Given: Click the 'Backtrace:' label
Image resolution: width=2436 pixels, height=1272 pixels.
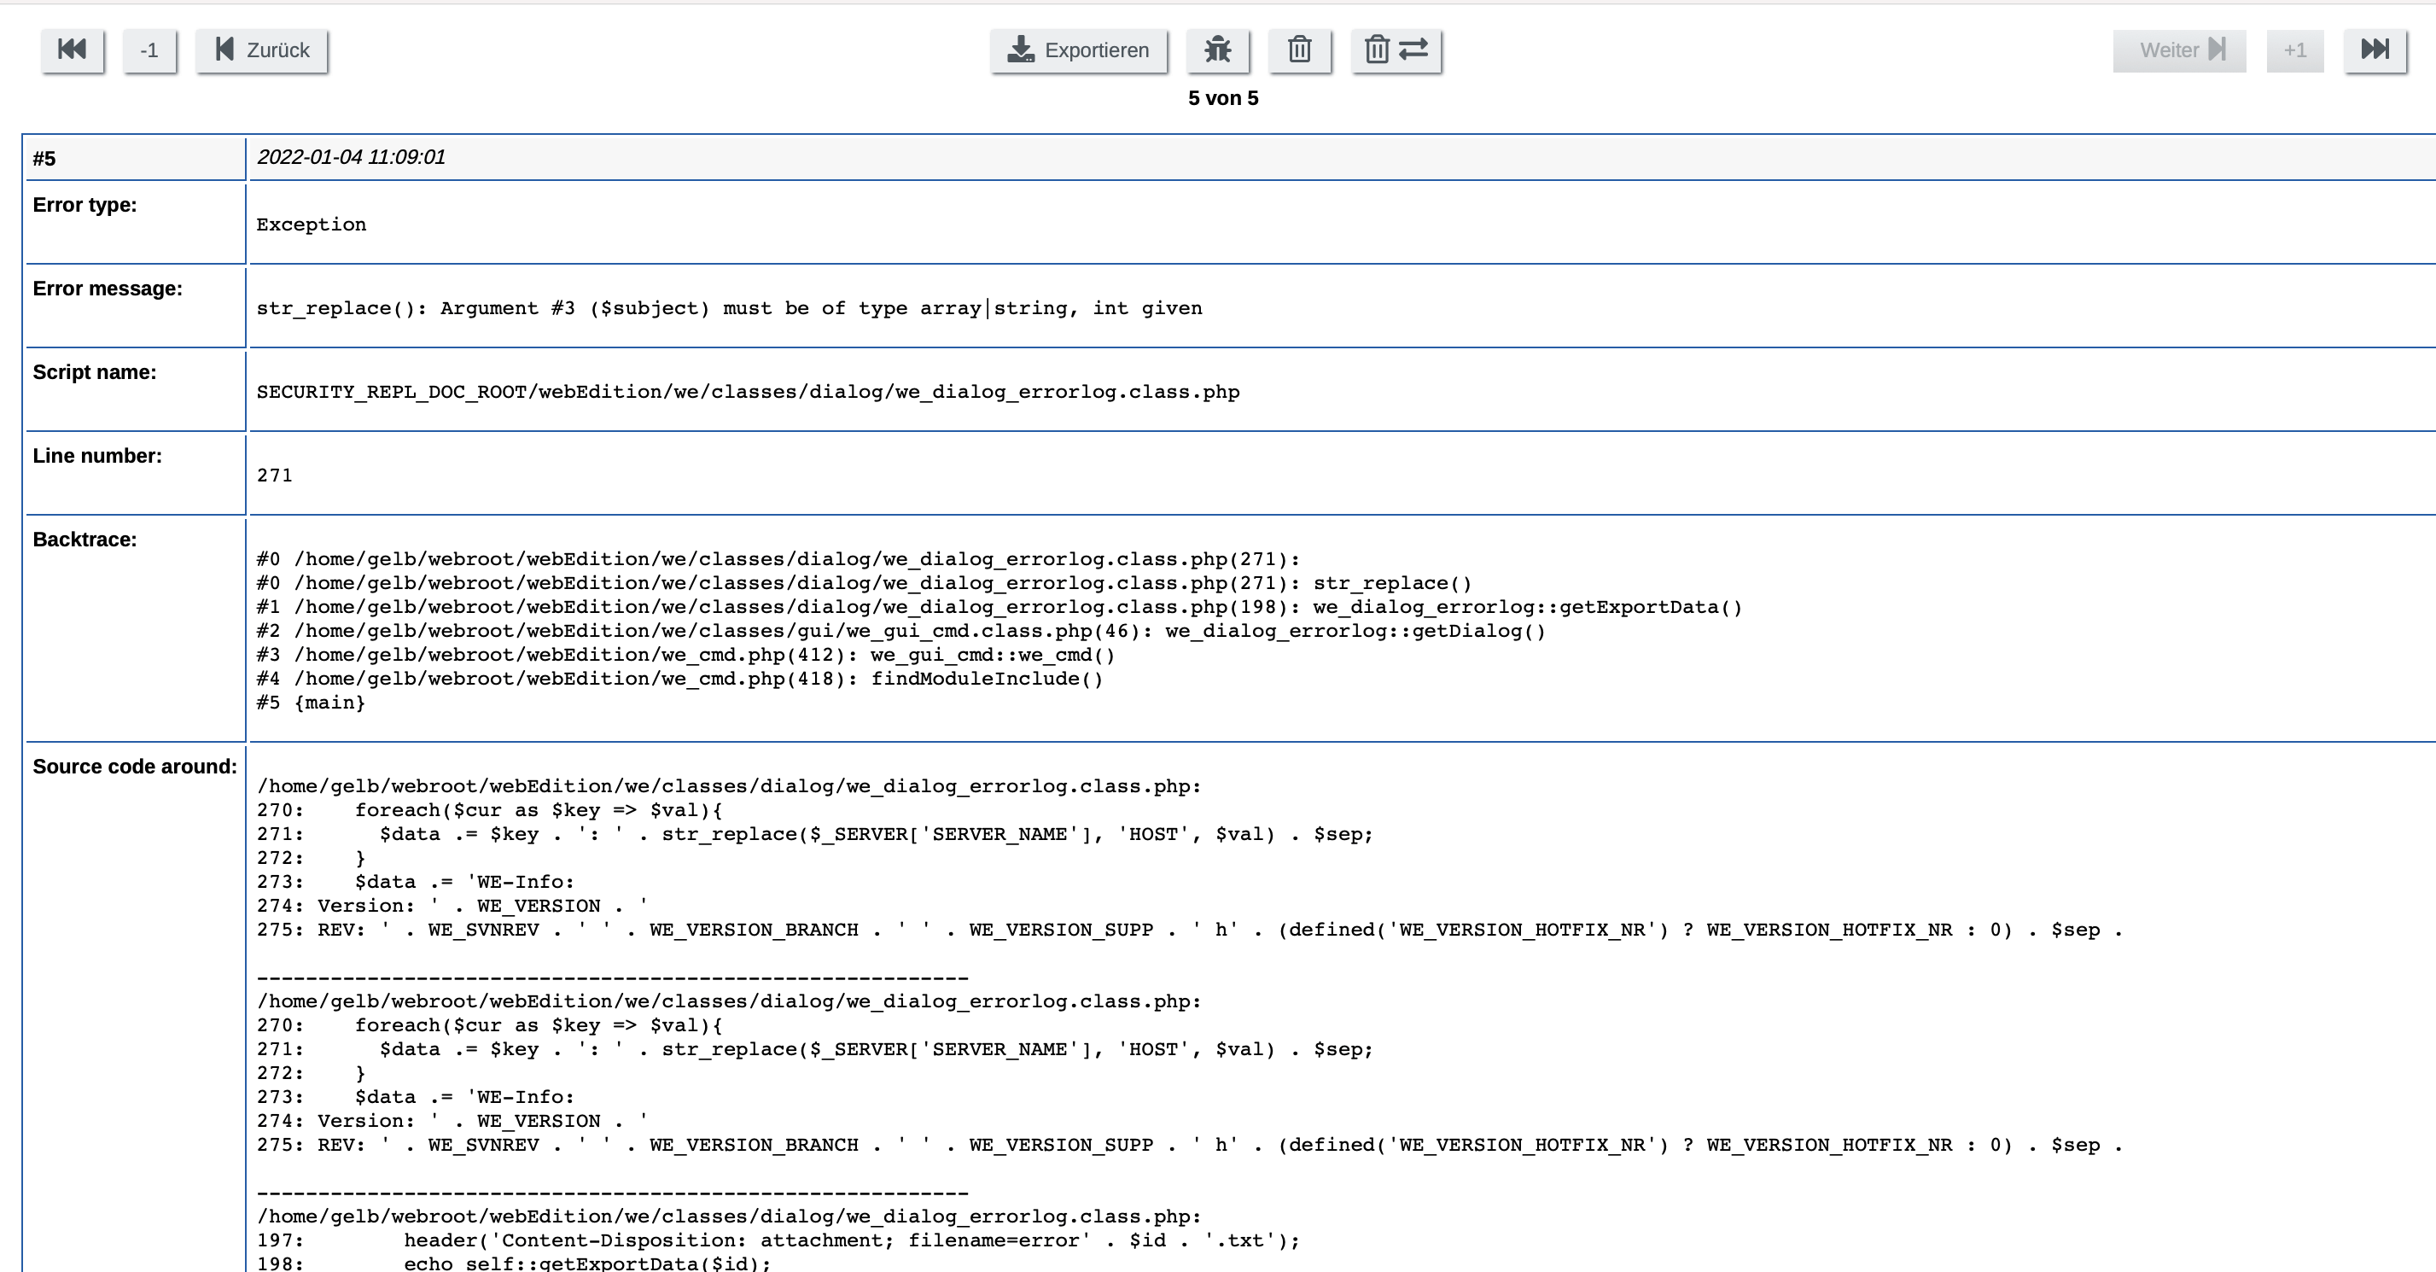Looking at the screenshot, I should click(85, 539).
